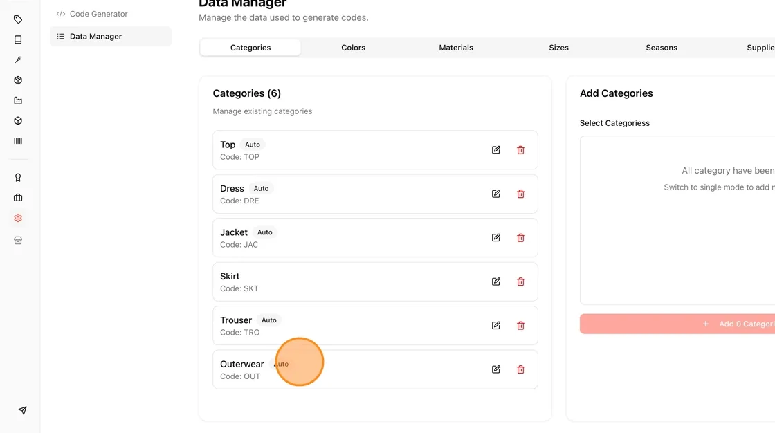The height and width of the screenshot is (433, 775).
Task: Open the red settings gear in the sidebar
Action: click(x=18, y=218)
